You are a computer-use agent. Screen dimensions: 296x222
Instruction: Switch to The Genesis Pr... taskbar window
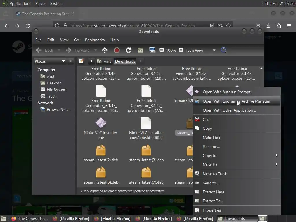(30, 219)
